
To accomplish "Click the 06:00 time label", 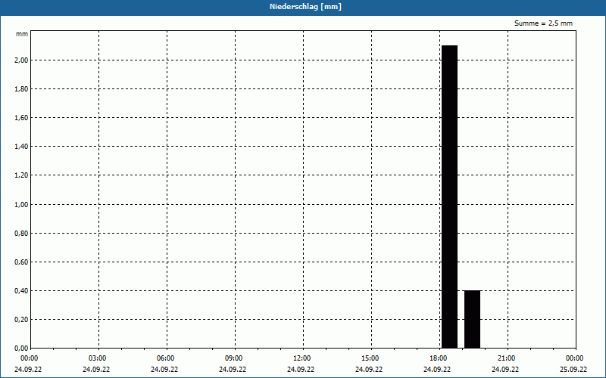I will click(x=165, y=358).
